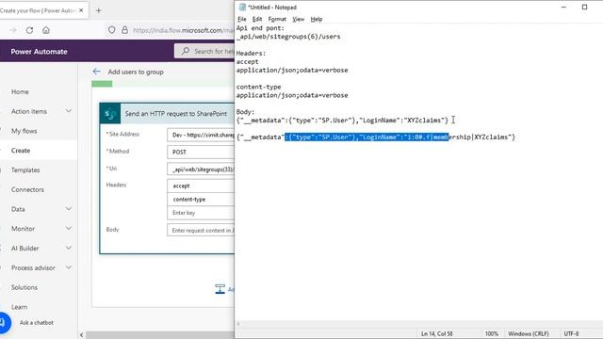The height and width of the screenshot is (339, 603).
Task: Open Notepad Help menu
Action: pyautogui.click(x=317, y=19)
